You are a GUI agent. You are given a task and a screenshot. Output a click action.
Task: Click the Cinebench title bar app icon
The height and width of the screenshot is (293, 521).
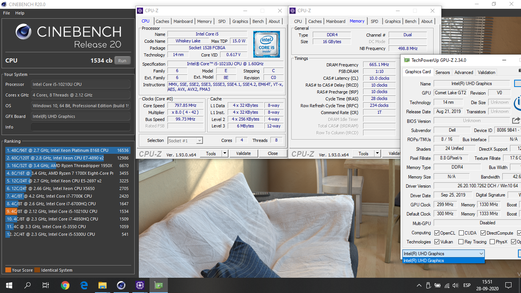coord(4,4)
